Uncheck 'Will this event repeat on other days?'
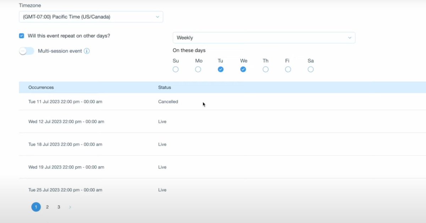Image resolution: width=426 pixels, height=223 pixels. pyautogui.click(x=21, y=36)
